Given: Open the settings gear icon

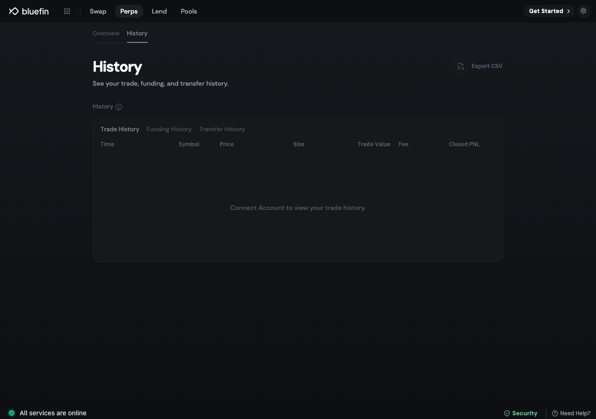Looking at the screenshot, I should point(583,11).
